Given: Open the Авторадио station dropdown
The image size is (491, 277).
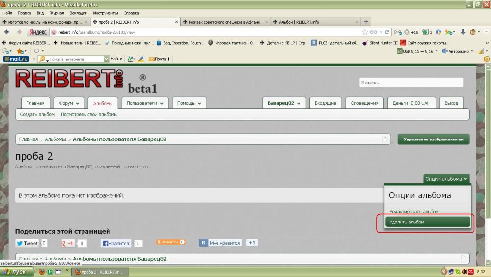Looking at the screenshot, I should click(x=472, y=51).
